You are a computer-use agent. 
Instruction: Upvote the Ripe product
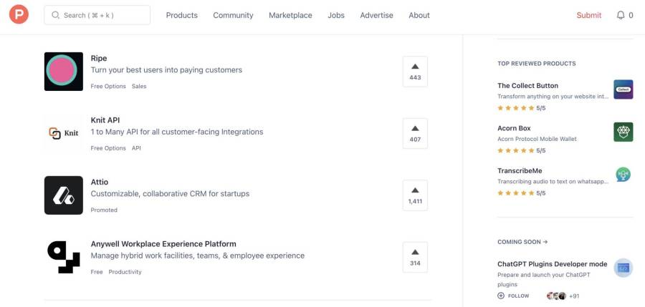tap(415, 72)
